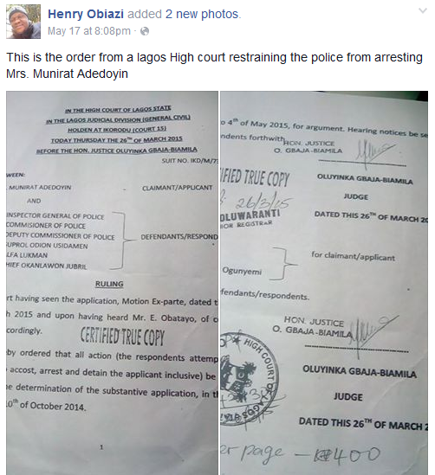Open Henry Obiazi's profile picture
The image size is (435, 475).
[x=23, y=22]
